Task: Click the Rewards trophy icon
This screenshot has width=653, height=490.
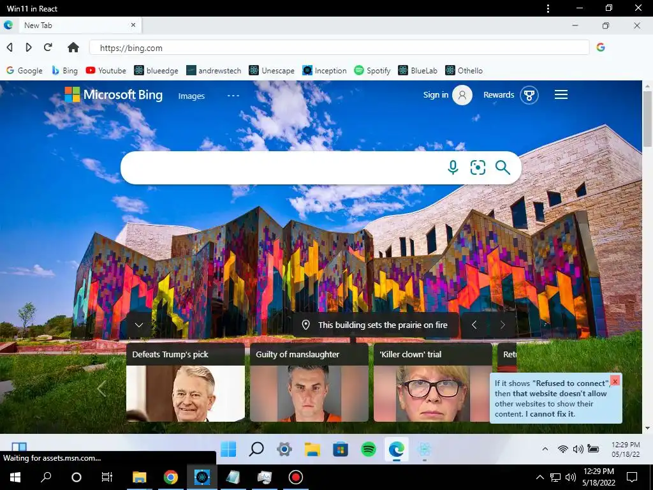Action: (x=529, y=95)
